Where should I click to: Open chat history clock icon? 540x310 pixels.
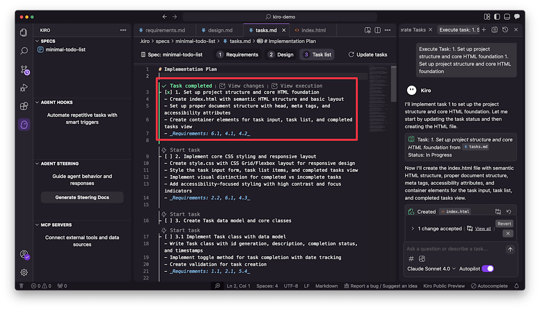click(x=505, y=30)
